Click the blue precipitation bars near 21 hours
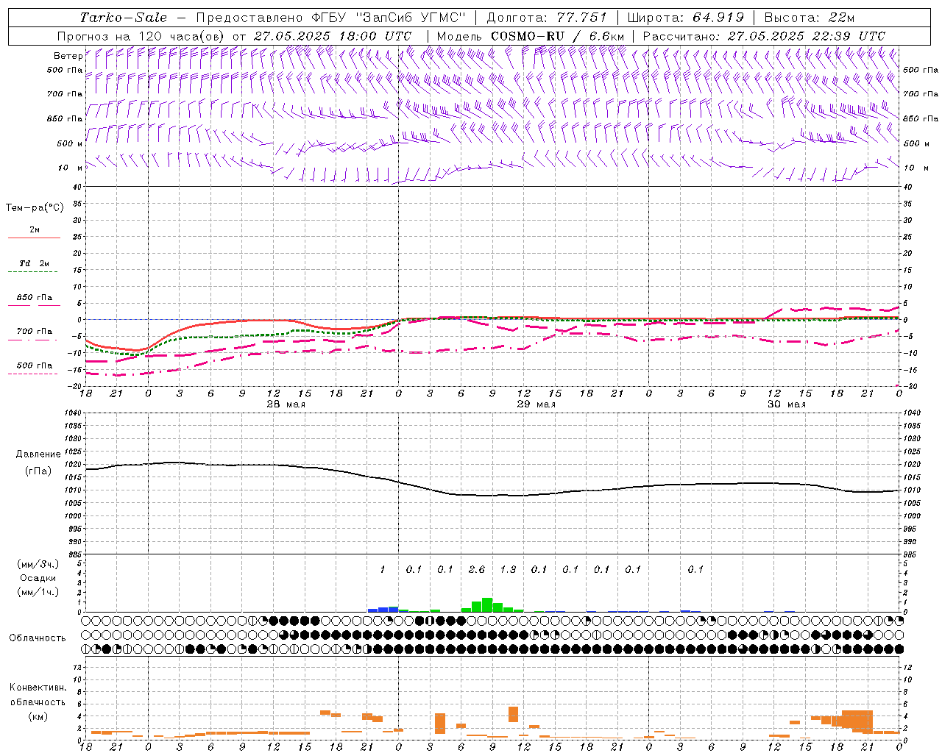The height and width of the screenshot is (753, 942). (x=383, y=609)
